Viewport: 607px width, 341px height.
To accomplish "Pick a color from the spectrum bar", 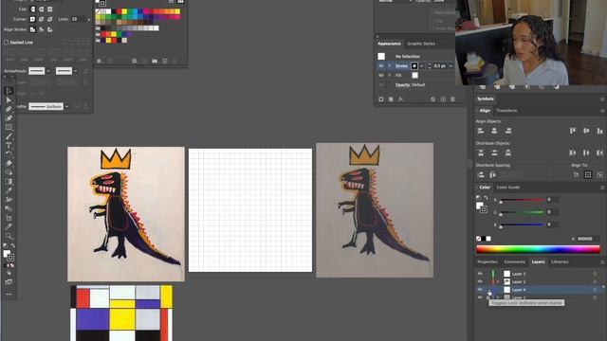I will coord(538,249).
